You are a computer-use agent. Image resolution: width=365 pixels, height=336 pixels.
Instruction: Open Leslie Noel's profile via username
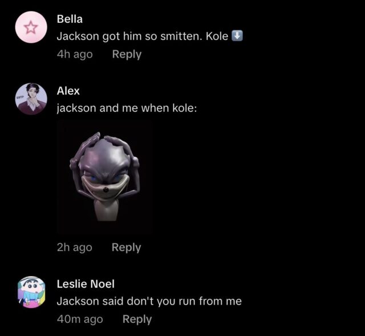pos(86,284)
